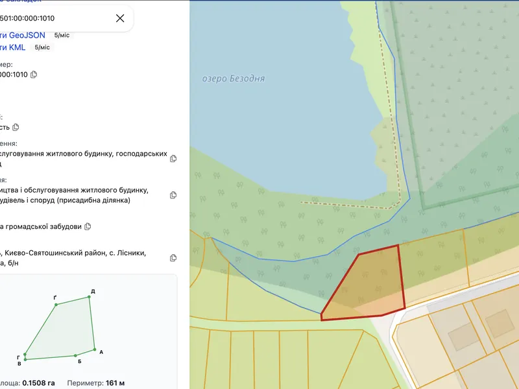Copy the ownership value ending in 'сть'

tap(16, 127)
